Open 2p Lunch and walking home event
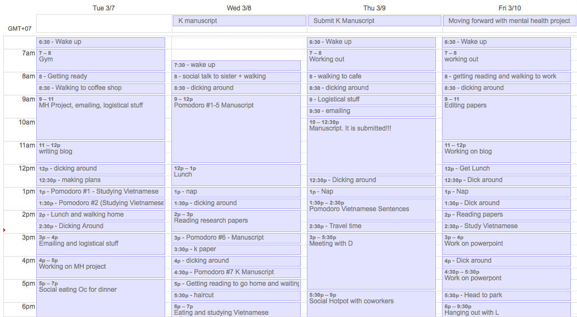The image size is (577, 317). pos(101,215)
